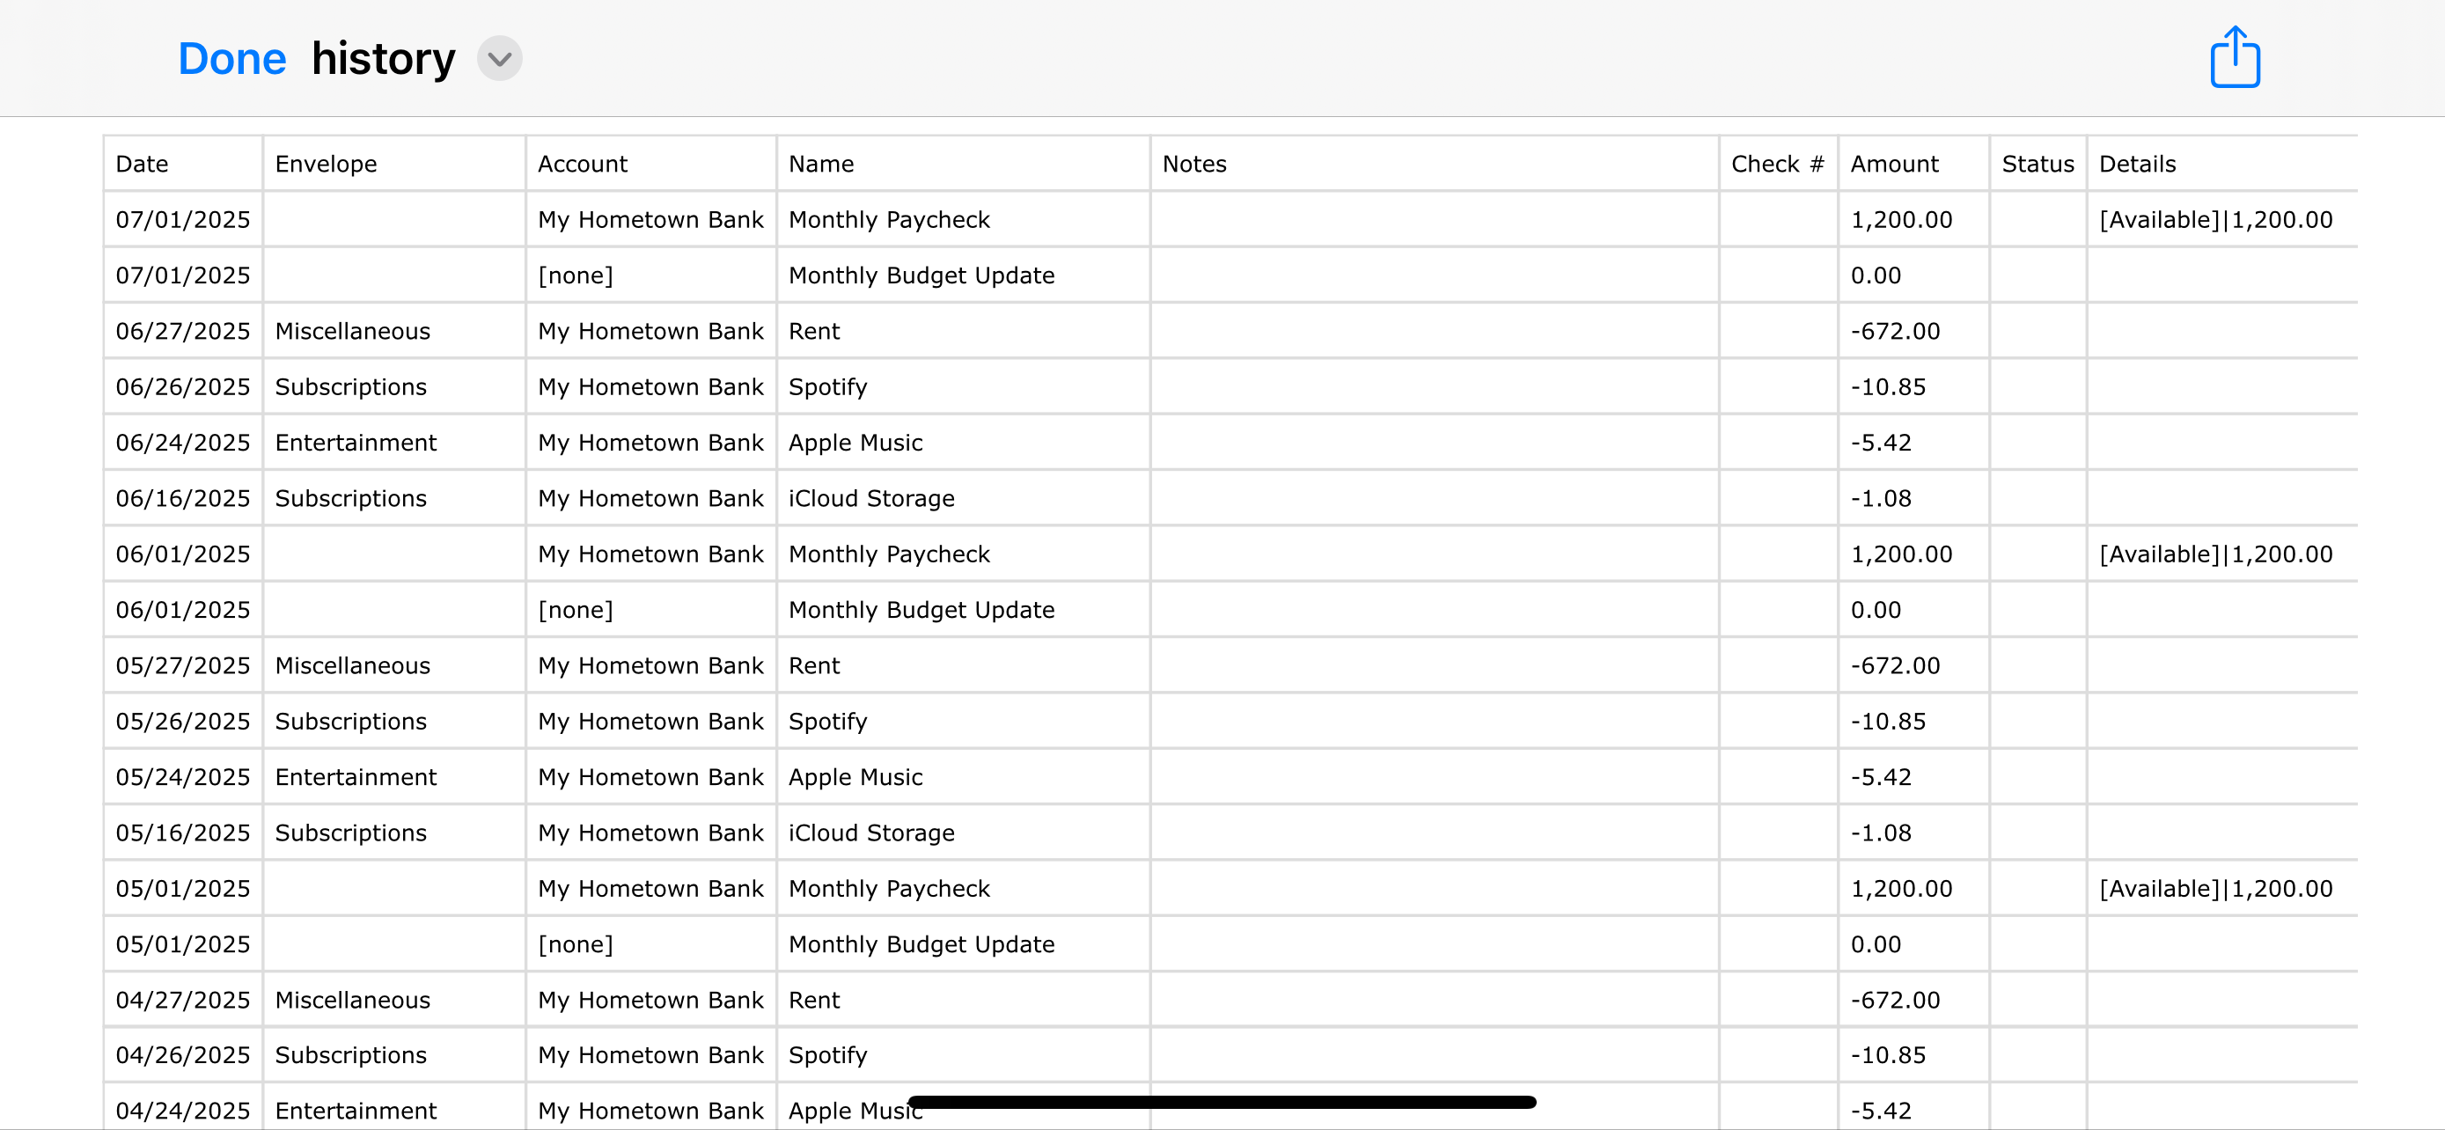Select the 0.00 amount on 06/01/2025
Screen dimensions: 2445x1130
point(1876,610)
